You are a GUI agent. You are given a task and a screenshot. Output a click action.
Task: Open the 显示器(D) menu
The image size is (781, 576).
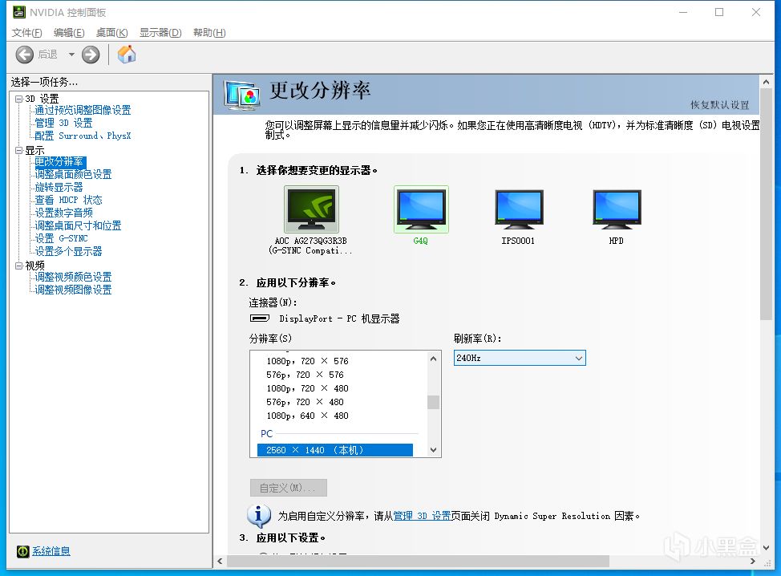[x=160, y=32]
